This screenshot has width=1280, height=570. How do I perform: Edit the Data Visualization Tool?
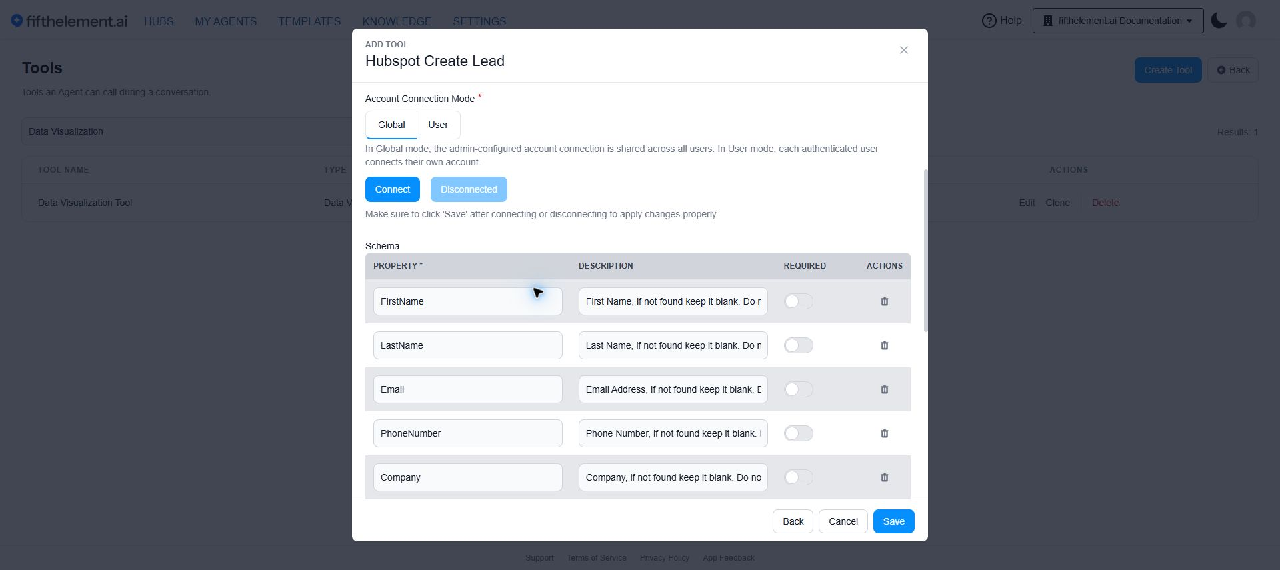point(1027,203)
